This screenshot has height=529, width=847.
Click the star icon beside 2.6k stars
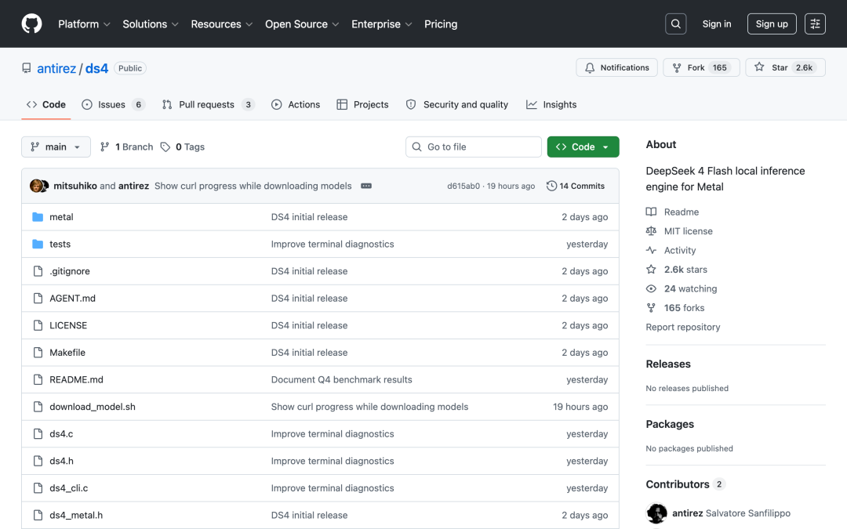click(652, 270)
